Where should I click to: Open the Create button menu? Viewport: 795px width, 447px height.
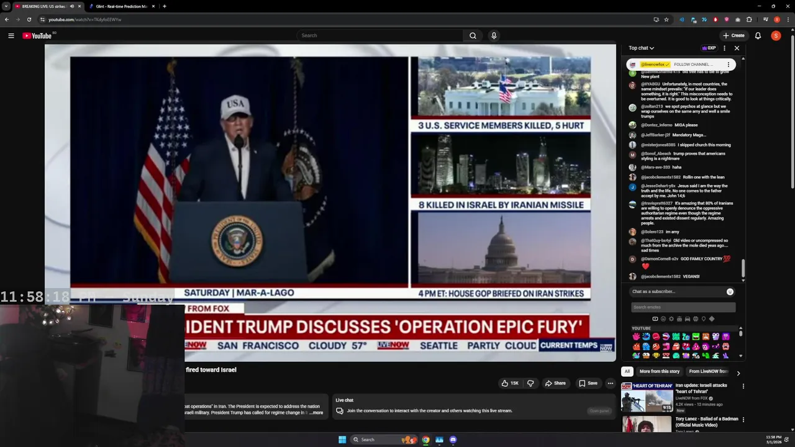(x=734, y=35)
